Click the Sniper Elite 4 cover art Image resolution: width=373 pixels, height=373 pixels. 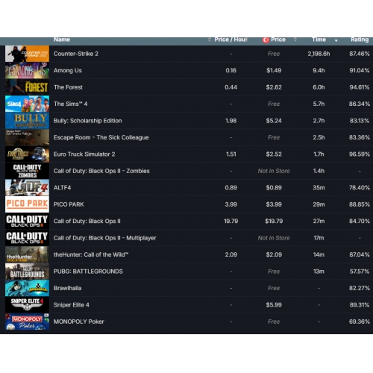pyautogui.click(x=27, y=305)
